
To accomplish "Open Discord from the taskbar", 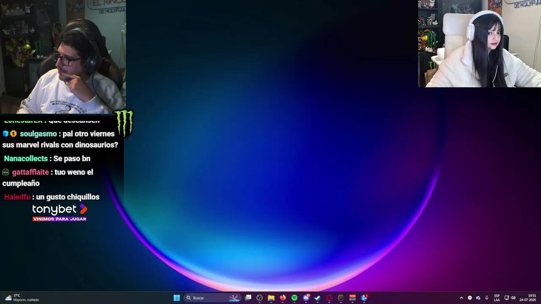I will click(x=306, y=298).
